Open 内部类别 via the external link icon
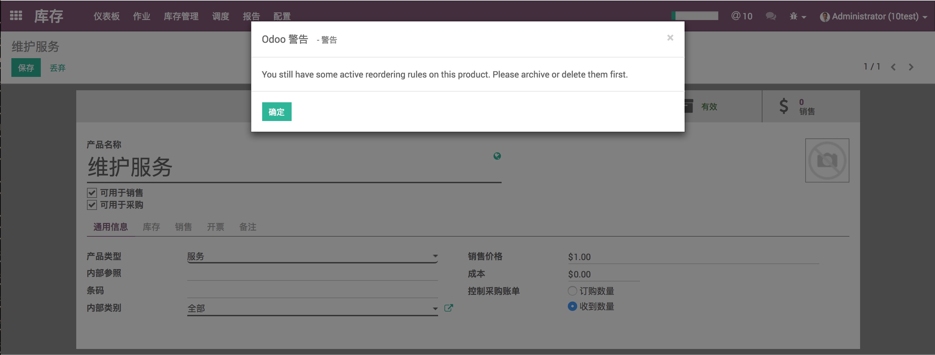This screenshot has width=935, height=355. click(x=449, y=308)
